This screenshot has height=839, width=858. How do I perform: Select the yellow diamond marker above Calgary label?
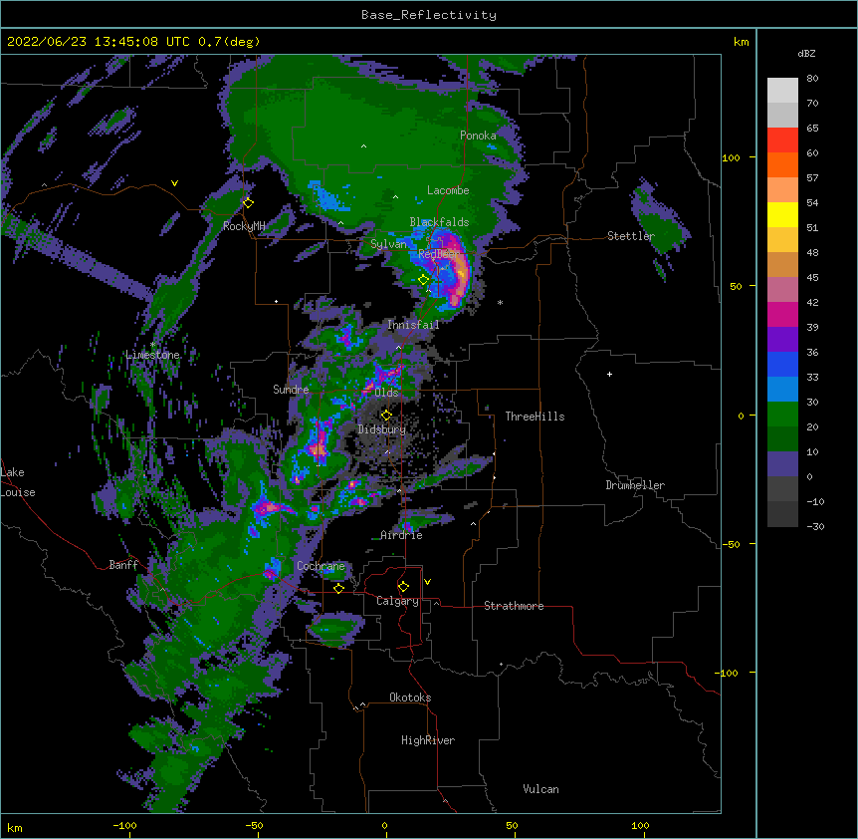[403, 587]
